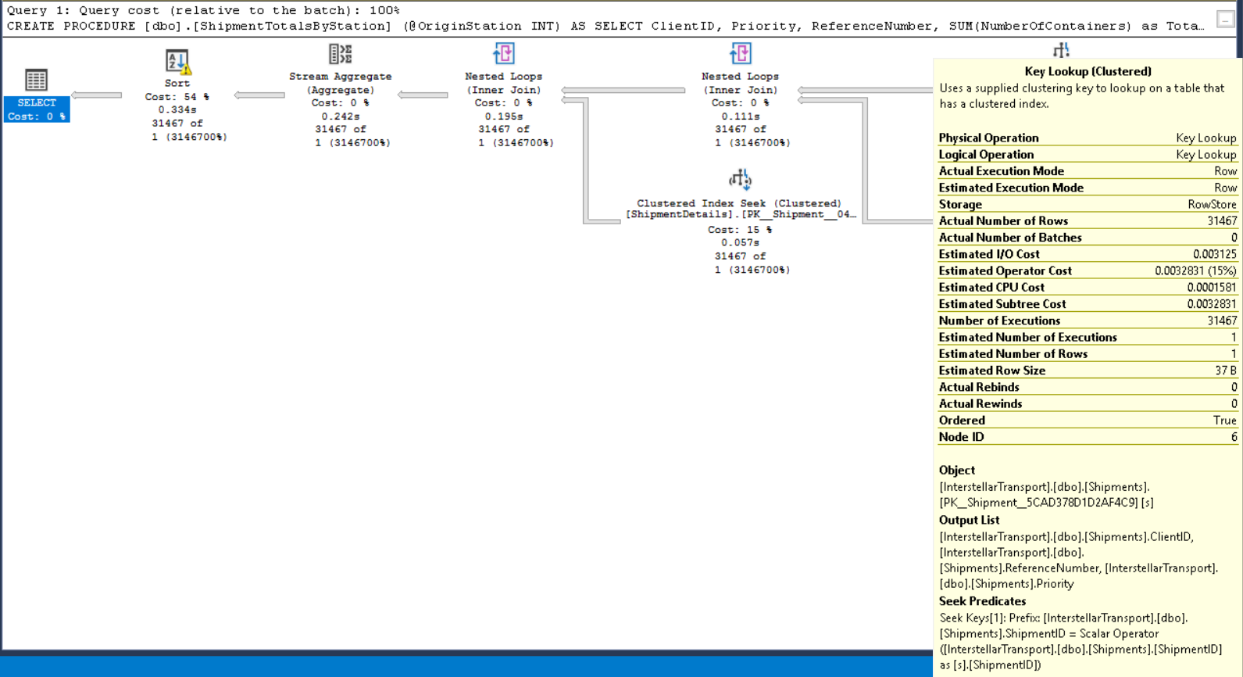Viewport: 1243px width, 677px height.
Task: Click the Sort cost 54% label
Action: (x=177, y=97)
